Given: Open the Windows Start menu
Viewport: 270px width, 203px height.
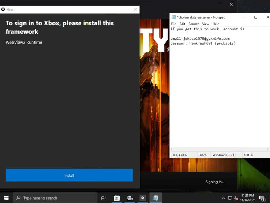Looking at the screenshot, I should (x=6, y=198).
